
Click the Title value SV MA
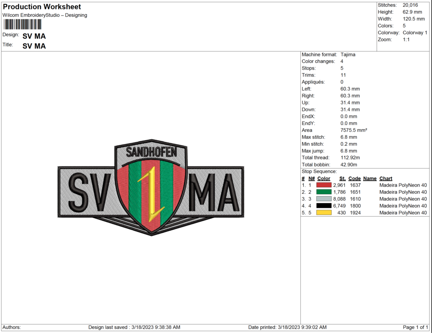(34, 46)
